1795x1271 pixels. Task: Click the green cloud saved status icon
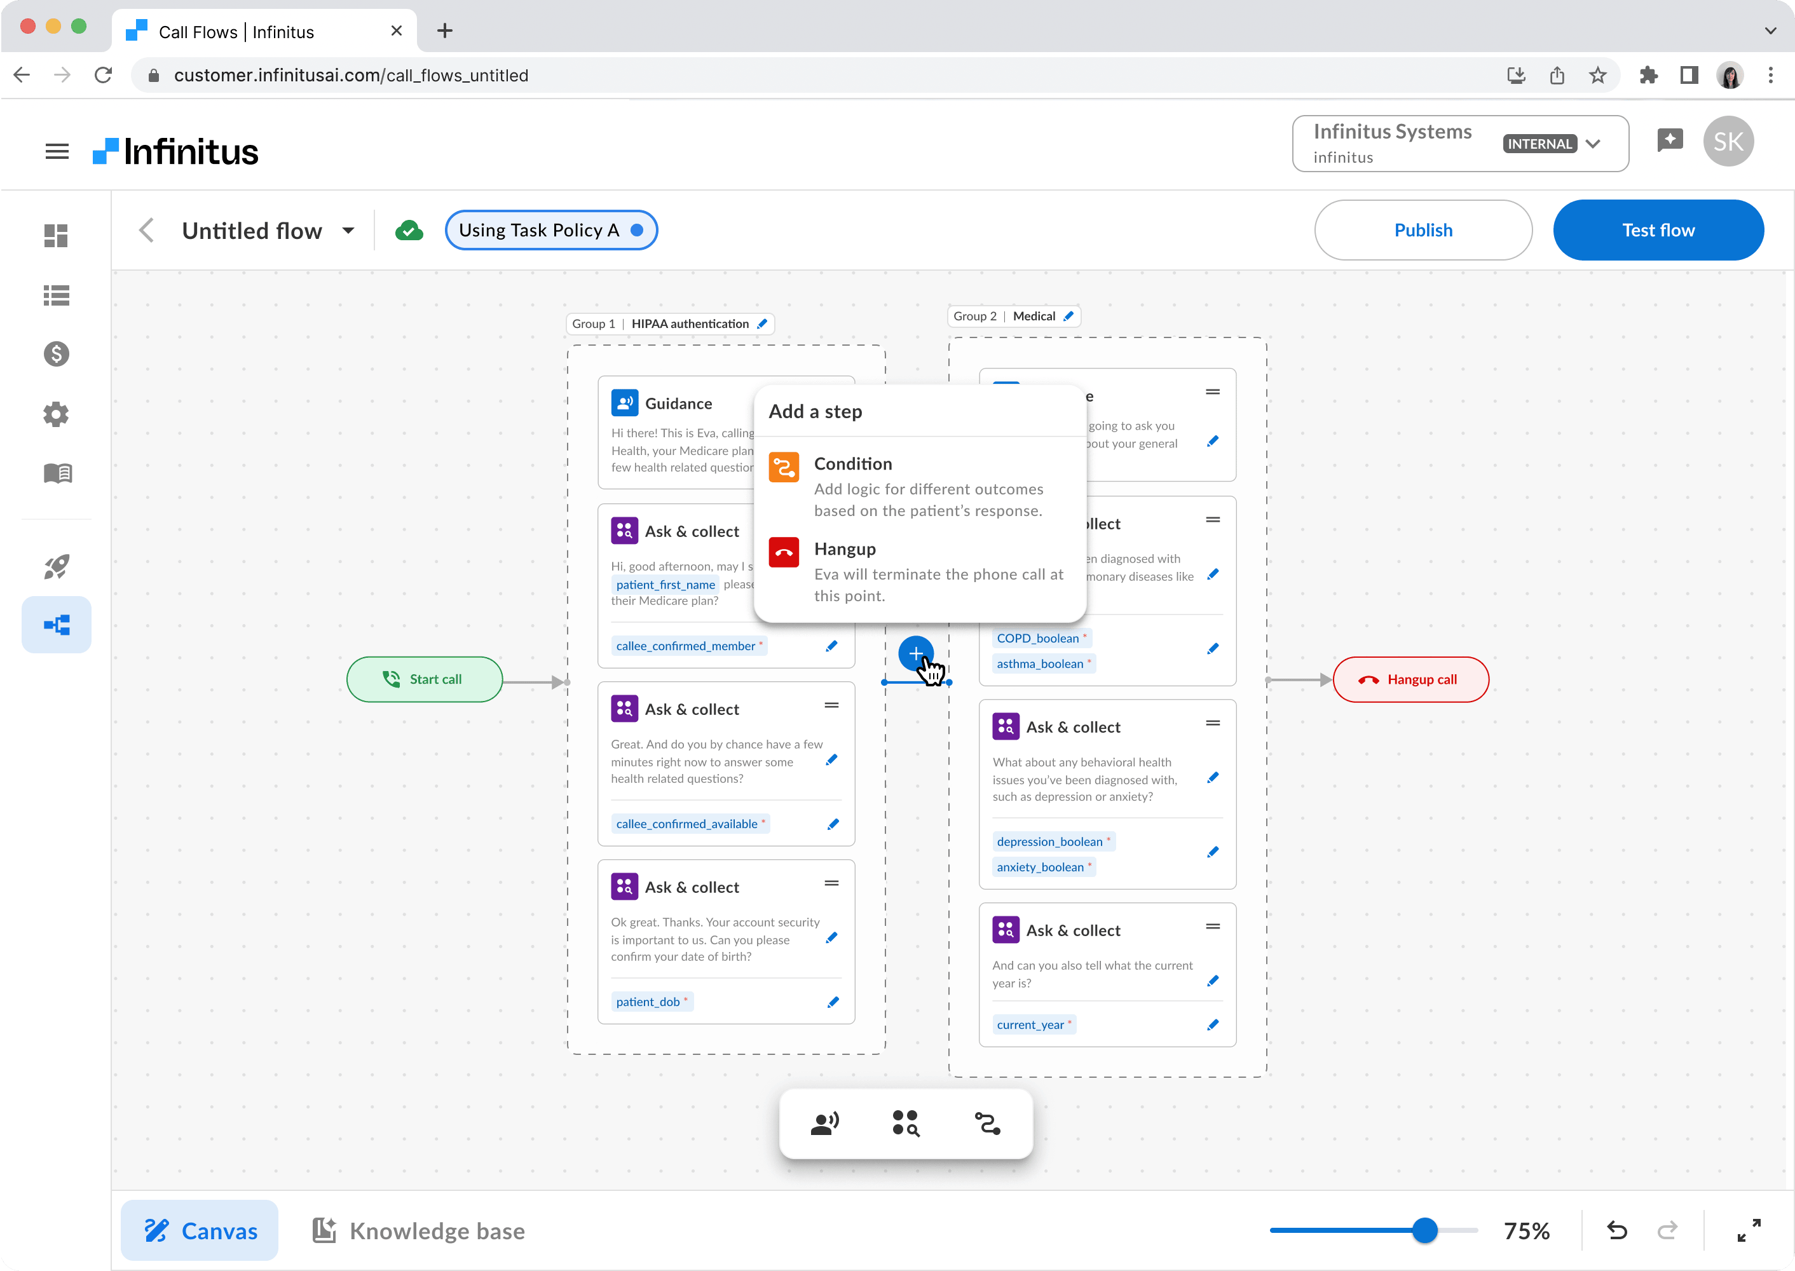[409, 230]
